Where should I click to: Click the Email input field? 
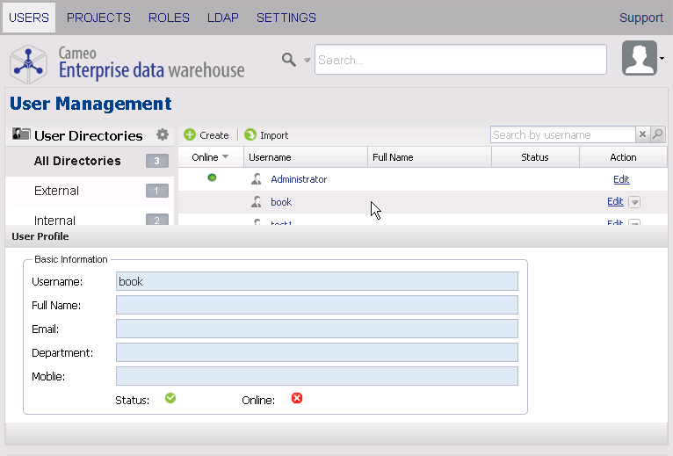[x=316, y=329]
